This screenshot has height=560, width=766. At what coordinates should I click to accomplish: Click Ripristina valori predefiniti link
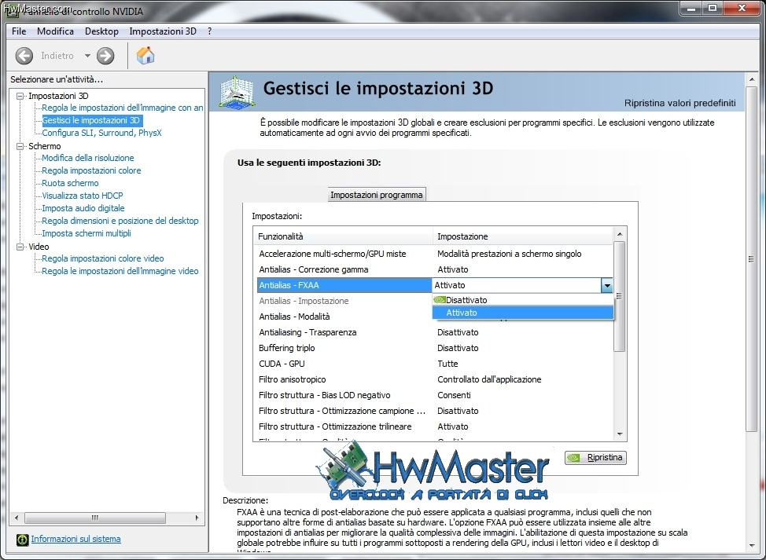(679, 103)
